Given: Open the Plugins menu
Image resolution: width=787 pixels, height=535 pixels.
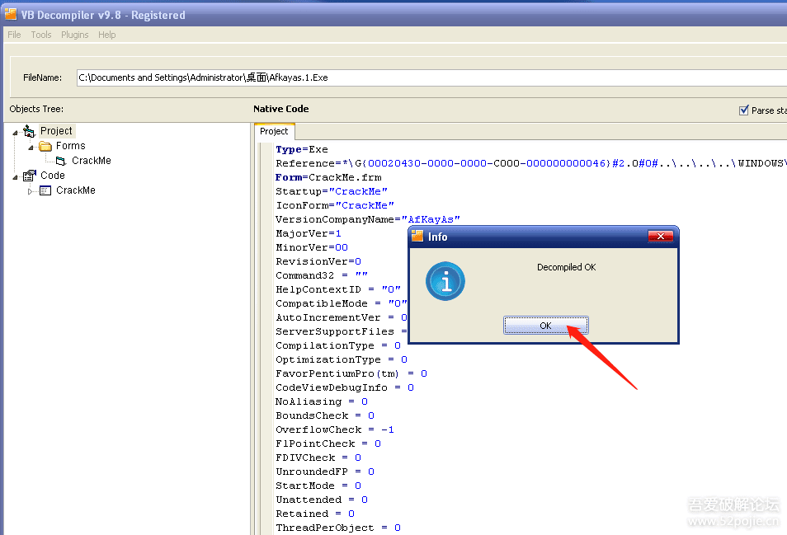Looking at the screenshot, I should [74, 35].
